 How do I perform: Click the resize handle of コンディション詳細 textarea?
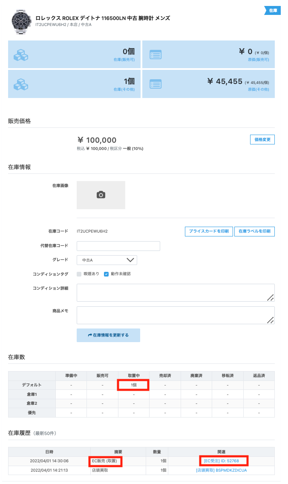point(271,297)
